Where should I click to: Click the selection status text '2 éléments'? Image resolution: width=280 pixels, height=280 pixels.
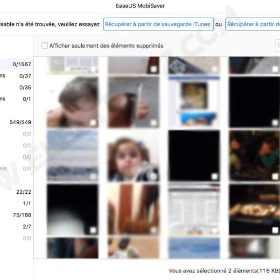point(243,271)
